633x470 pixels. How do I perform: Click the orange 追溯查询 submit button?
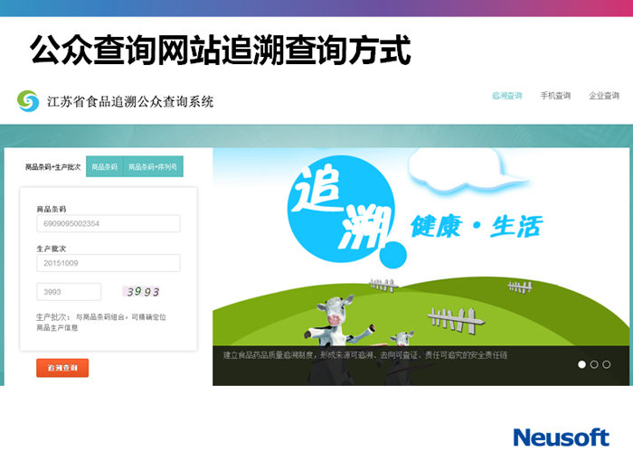pyautogui.click(x=62, y=368)
